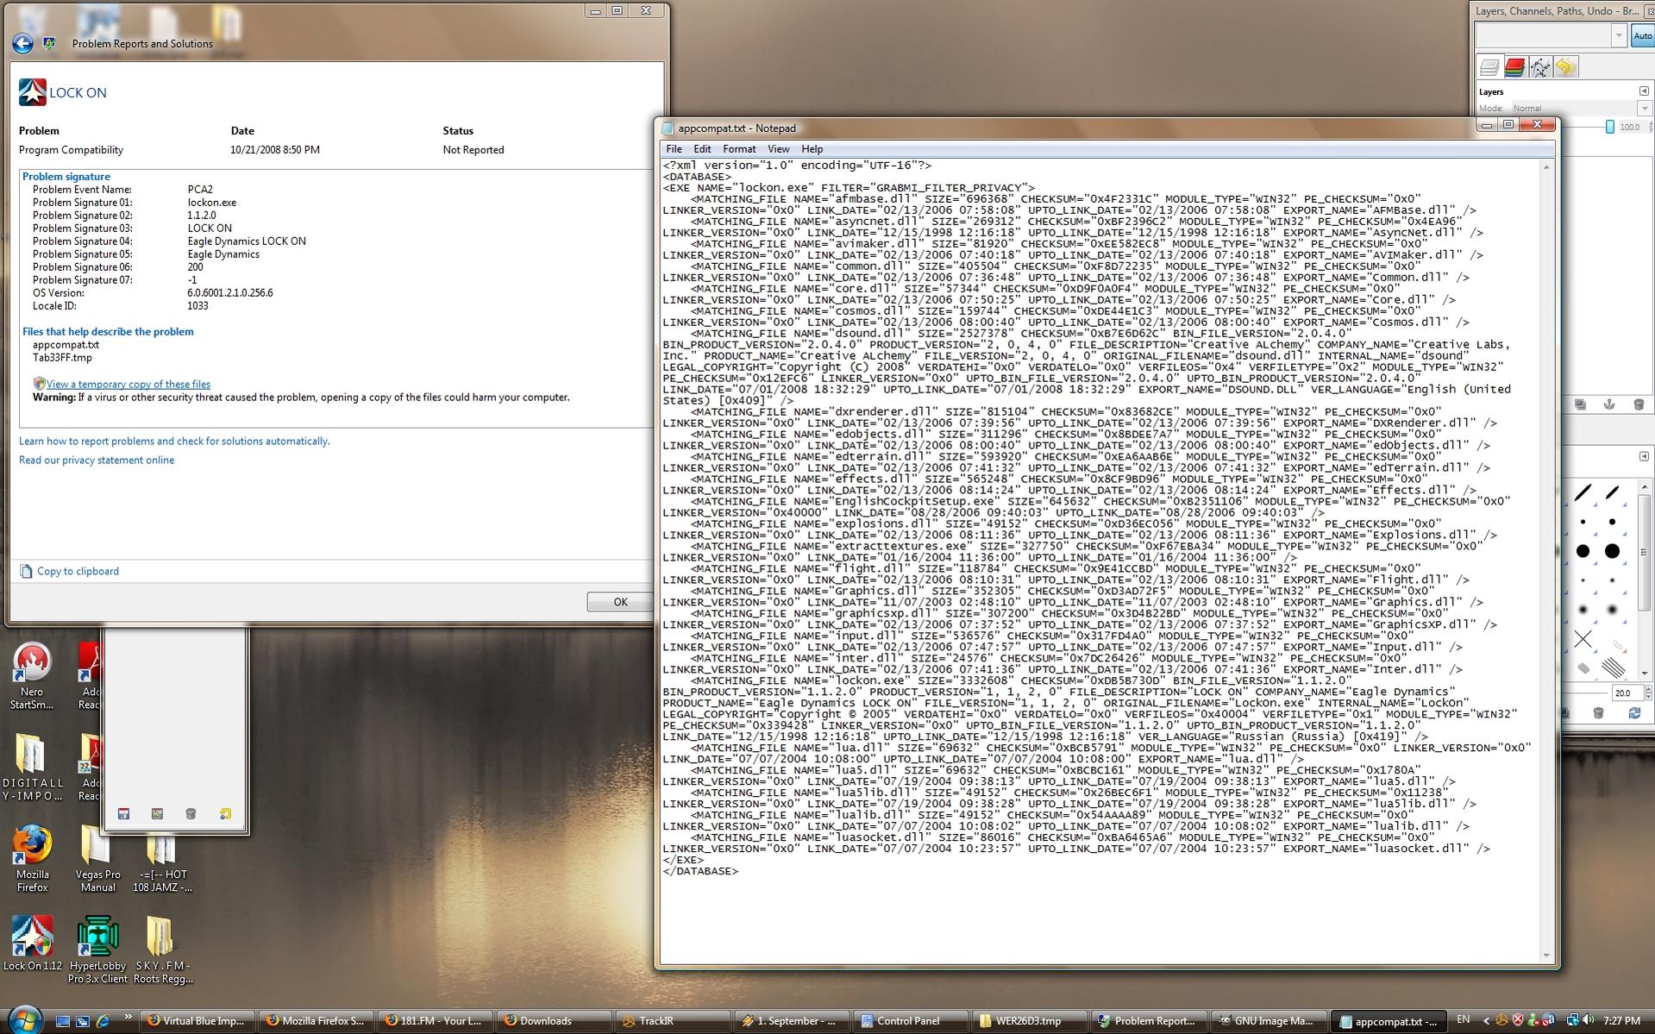Screen dimensions: 1655x1034
Task: Click the Notepad scrollbar up arrow
Action: coord(1546,167)
